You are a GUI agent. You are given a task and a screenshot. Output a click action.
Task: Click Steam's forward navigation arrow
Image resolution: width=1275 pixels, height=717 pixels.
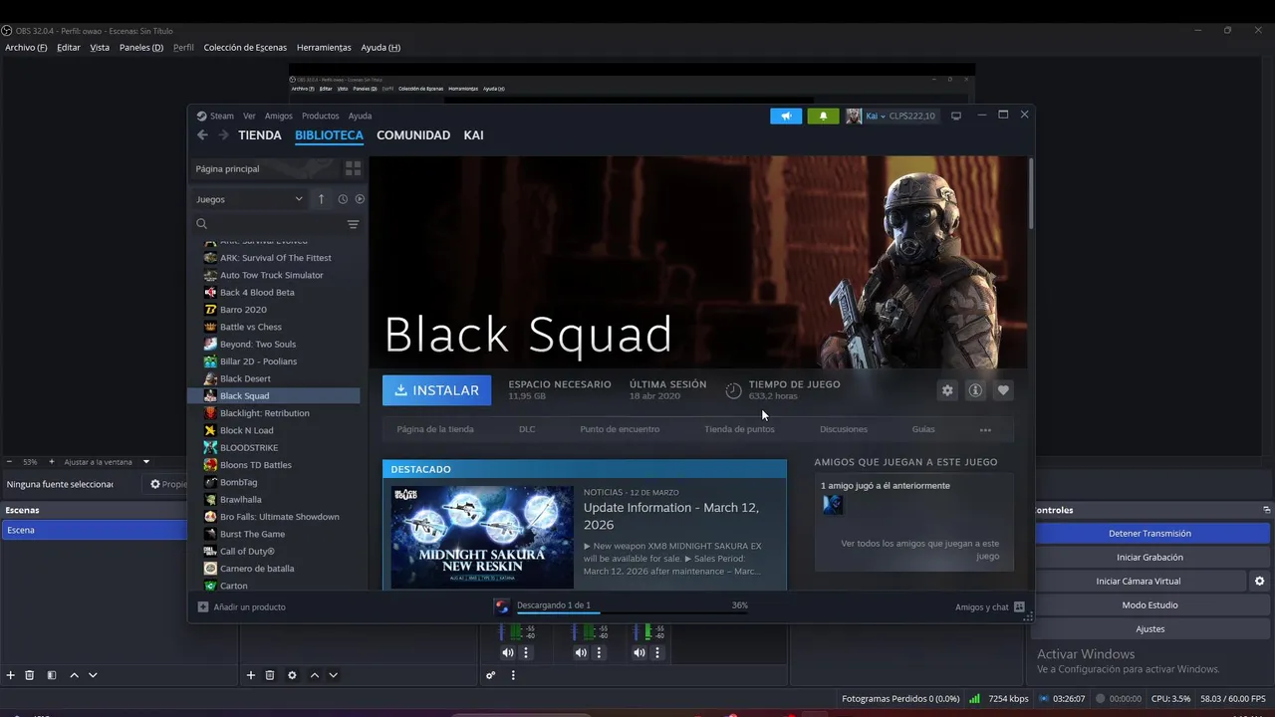(223, 135)
